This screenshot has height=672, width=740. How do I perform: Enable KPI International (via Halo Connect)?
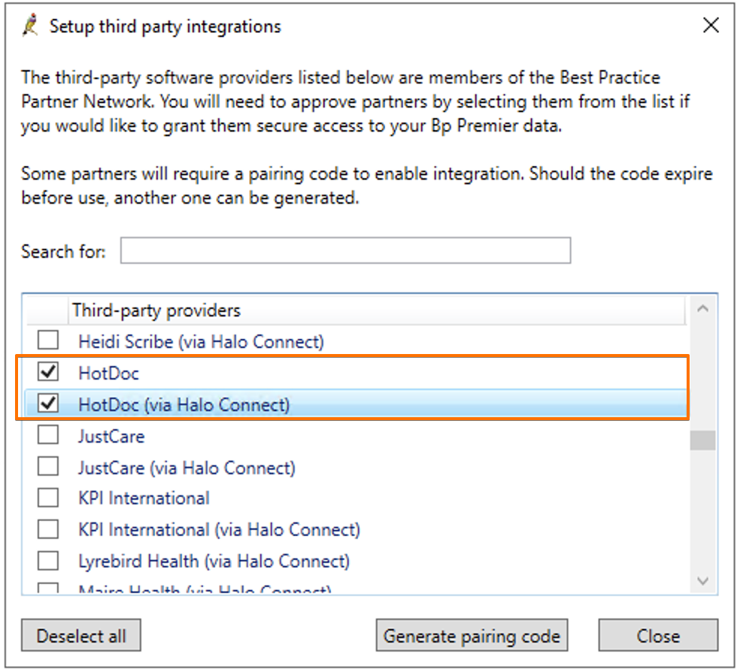click(x=47, y=529)
